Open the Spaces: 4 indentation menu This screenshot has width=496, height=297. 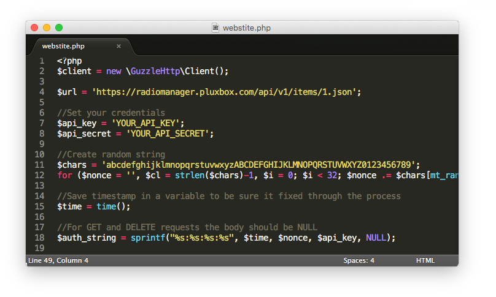(358, 260)
